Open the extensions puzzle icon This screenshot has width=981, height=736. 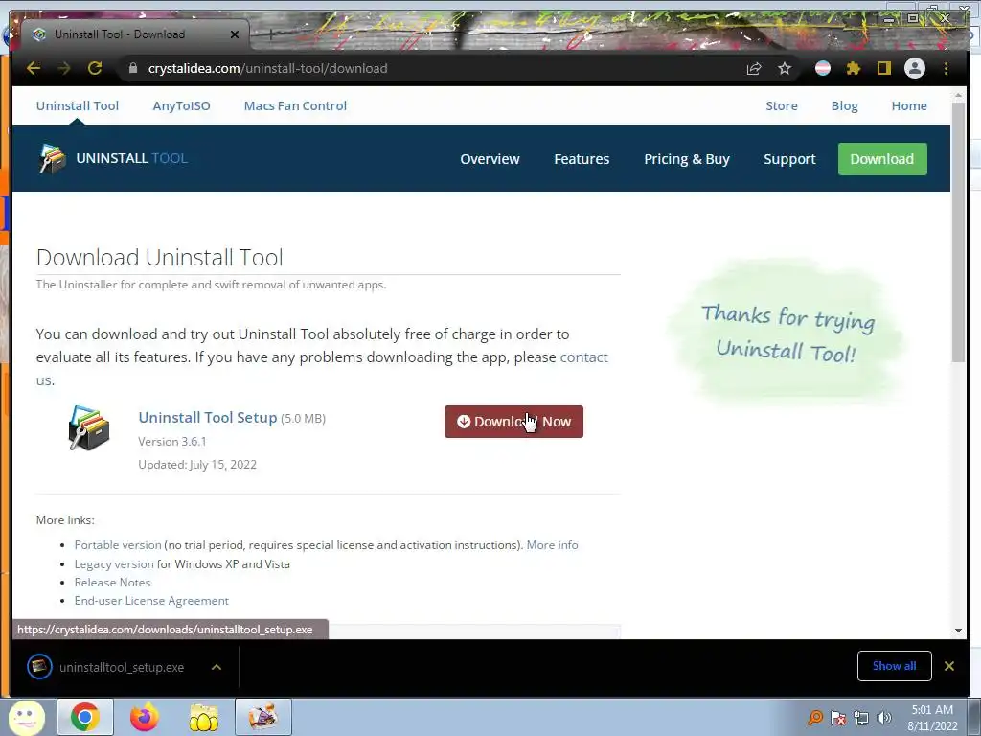(854, 68)
